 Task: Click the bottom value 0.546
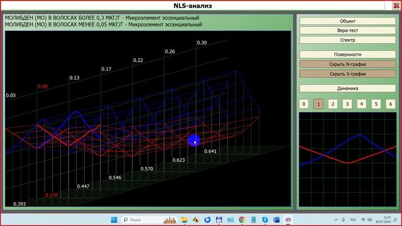[115, 178]
